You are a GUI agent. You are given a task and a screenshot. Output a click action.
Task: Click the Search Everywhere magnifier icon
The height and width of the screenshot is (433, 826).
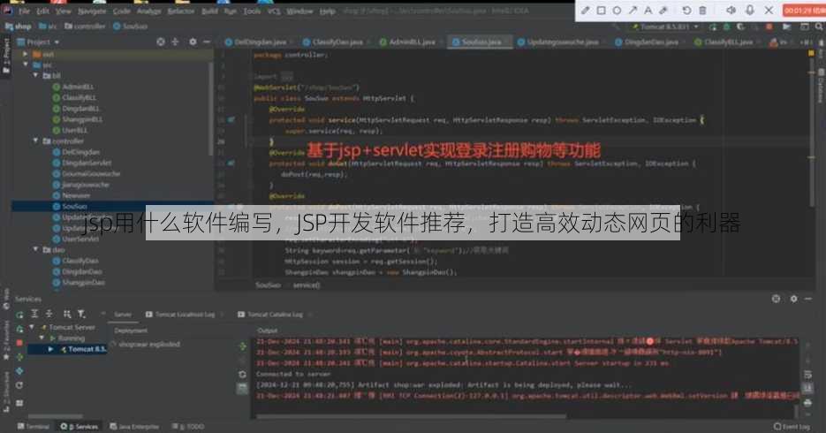tap(819, 27)
